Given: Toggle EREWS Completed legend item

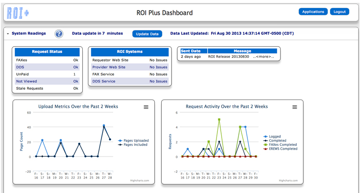Looking at the screenshot, I should coord(283,149).
